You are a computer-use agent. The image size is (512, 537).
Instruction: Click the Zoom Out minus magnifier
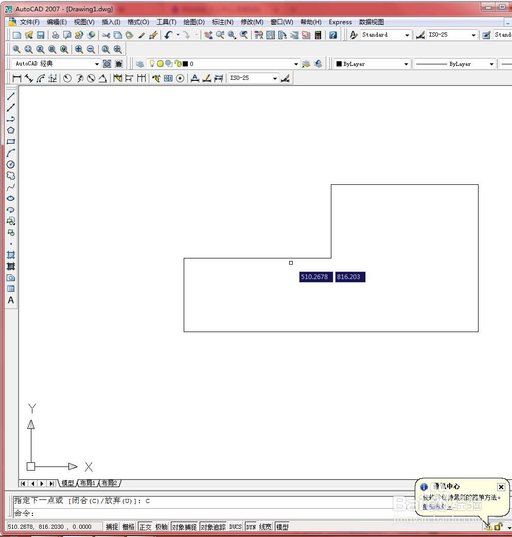(91, 49)
